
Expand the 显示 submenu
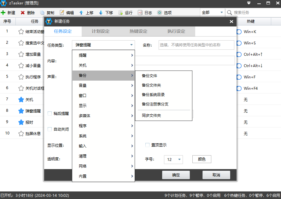[x=103, y=105]
